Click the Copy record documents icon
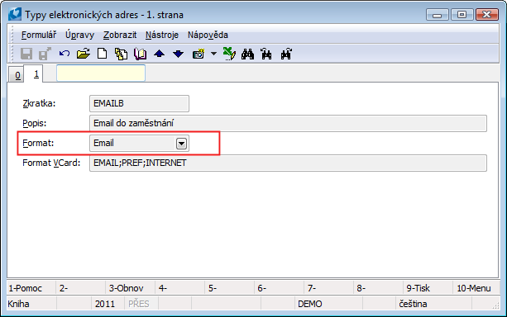This screenshot has height=317, width=507. [x=122, y=54]
